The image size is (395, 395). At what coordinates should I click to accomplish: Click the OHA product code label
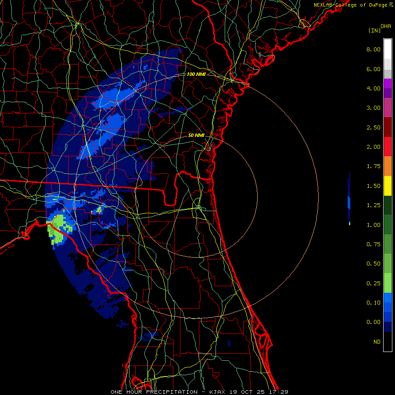pyautogui.click(x=386, y=26)
